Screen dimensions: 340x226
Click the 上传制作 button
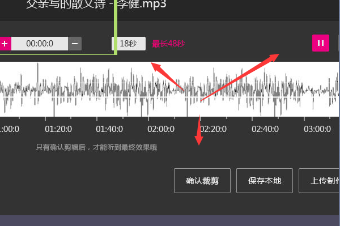click(319, 181)
